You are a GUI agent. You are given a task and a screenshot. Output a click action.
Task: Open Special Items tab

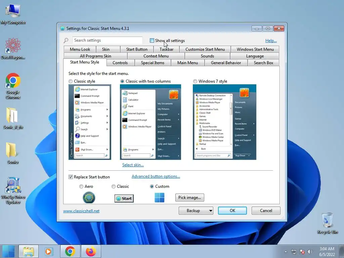tap(153, 63)
